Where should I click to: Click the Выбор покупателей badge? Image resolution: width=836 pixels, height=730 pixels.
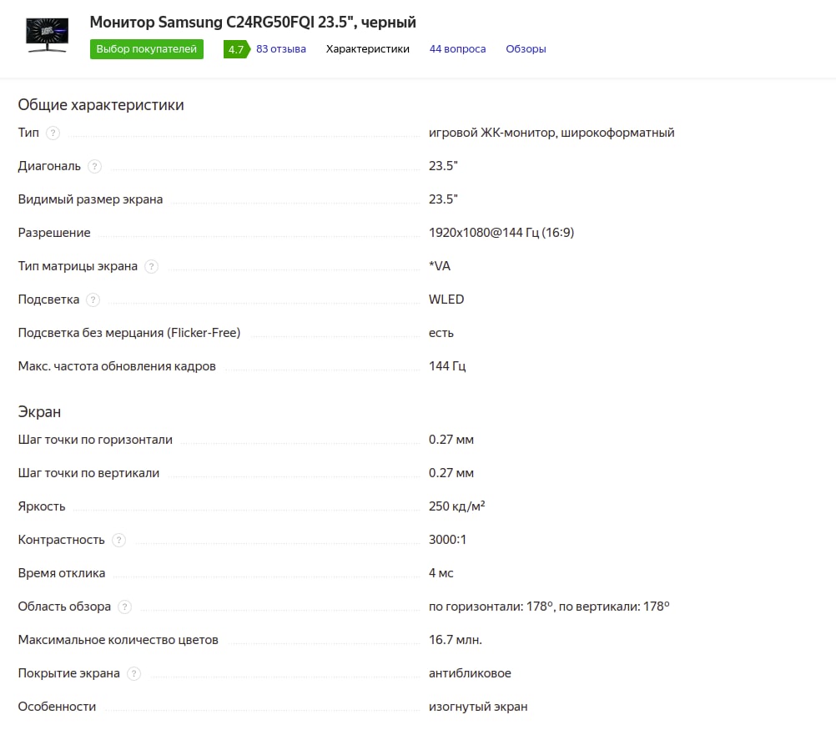[147, 49]
